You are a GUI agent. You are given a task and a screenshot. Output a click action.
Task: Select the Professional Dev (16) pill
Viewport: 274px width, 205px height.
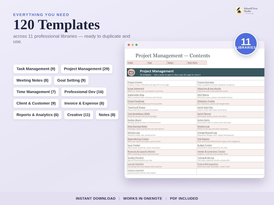click(84, 92)
